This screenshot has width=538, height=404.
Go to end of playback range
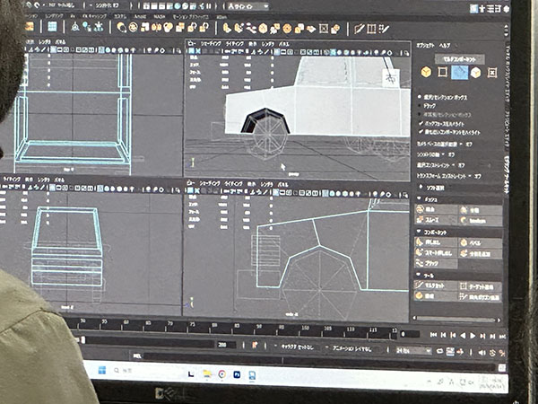click(x=502, y=337)
